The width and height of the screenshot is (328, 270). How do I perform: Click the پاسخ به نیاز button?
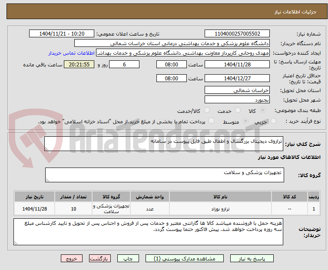click(x=252, y=259)
